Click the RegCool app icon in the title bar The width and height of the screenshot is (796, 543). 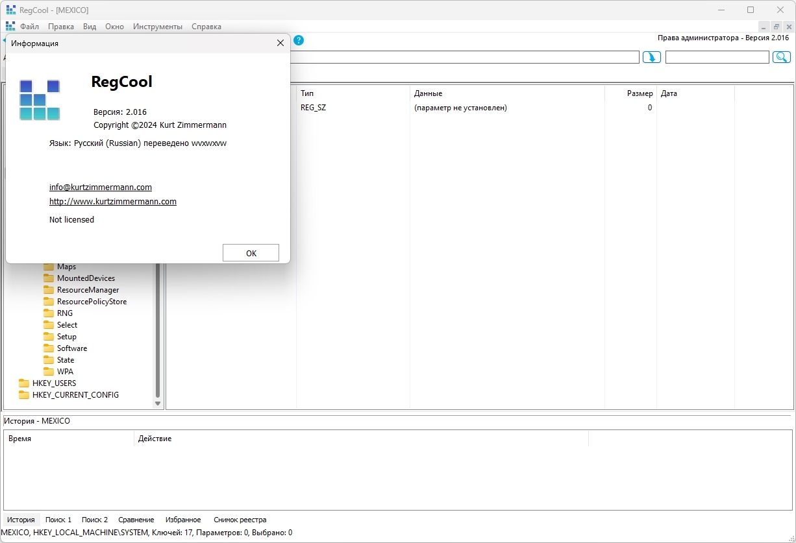(11, 10)
